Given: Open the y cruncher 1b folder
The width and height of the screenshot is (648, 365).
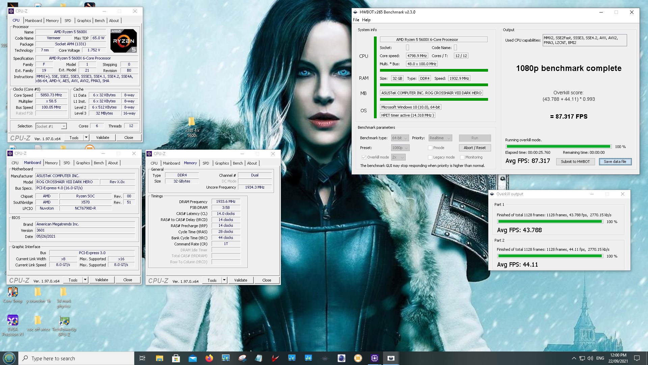Looking at the screenshot, I should pos(38,295).
